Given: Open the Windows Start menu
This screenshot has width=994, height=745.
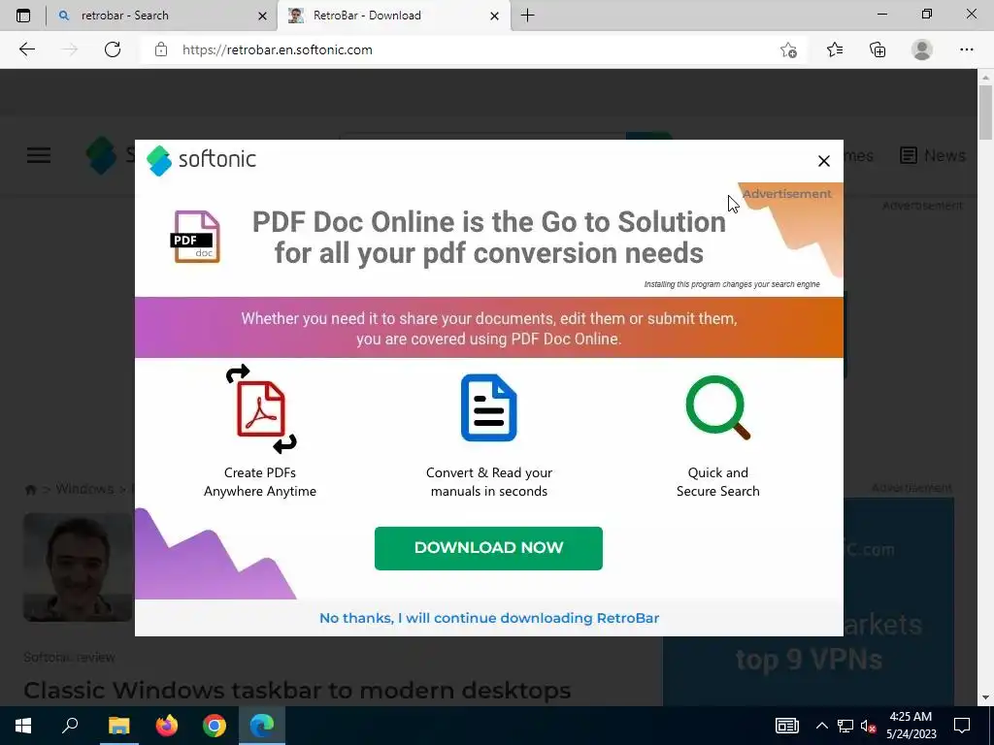Looking at the screenshot, I should (23, 726).
